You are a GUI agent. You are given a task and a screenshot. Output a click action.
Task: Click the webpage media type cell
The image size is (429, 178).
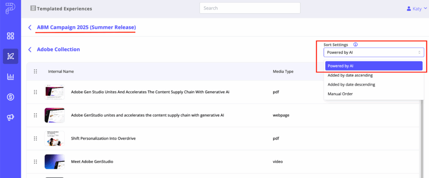tap(281, 115)
